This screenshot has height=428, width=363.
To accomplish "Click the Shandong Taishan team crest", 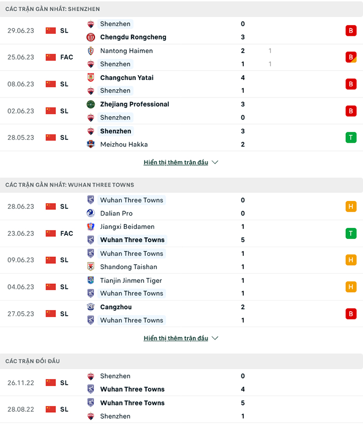I will pos(91,267).
